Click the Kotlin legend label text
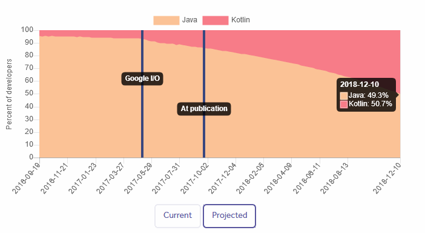The width and height of the screenshot is (425, 233). tap(240, 20)
